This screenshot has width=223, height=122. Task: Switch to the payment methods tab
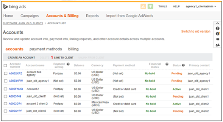pyautogui.click(x=45, y=49)
